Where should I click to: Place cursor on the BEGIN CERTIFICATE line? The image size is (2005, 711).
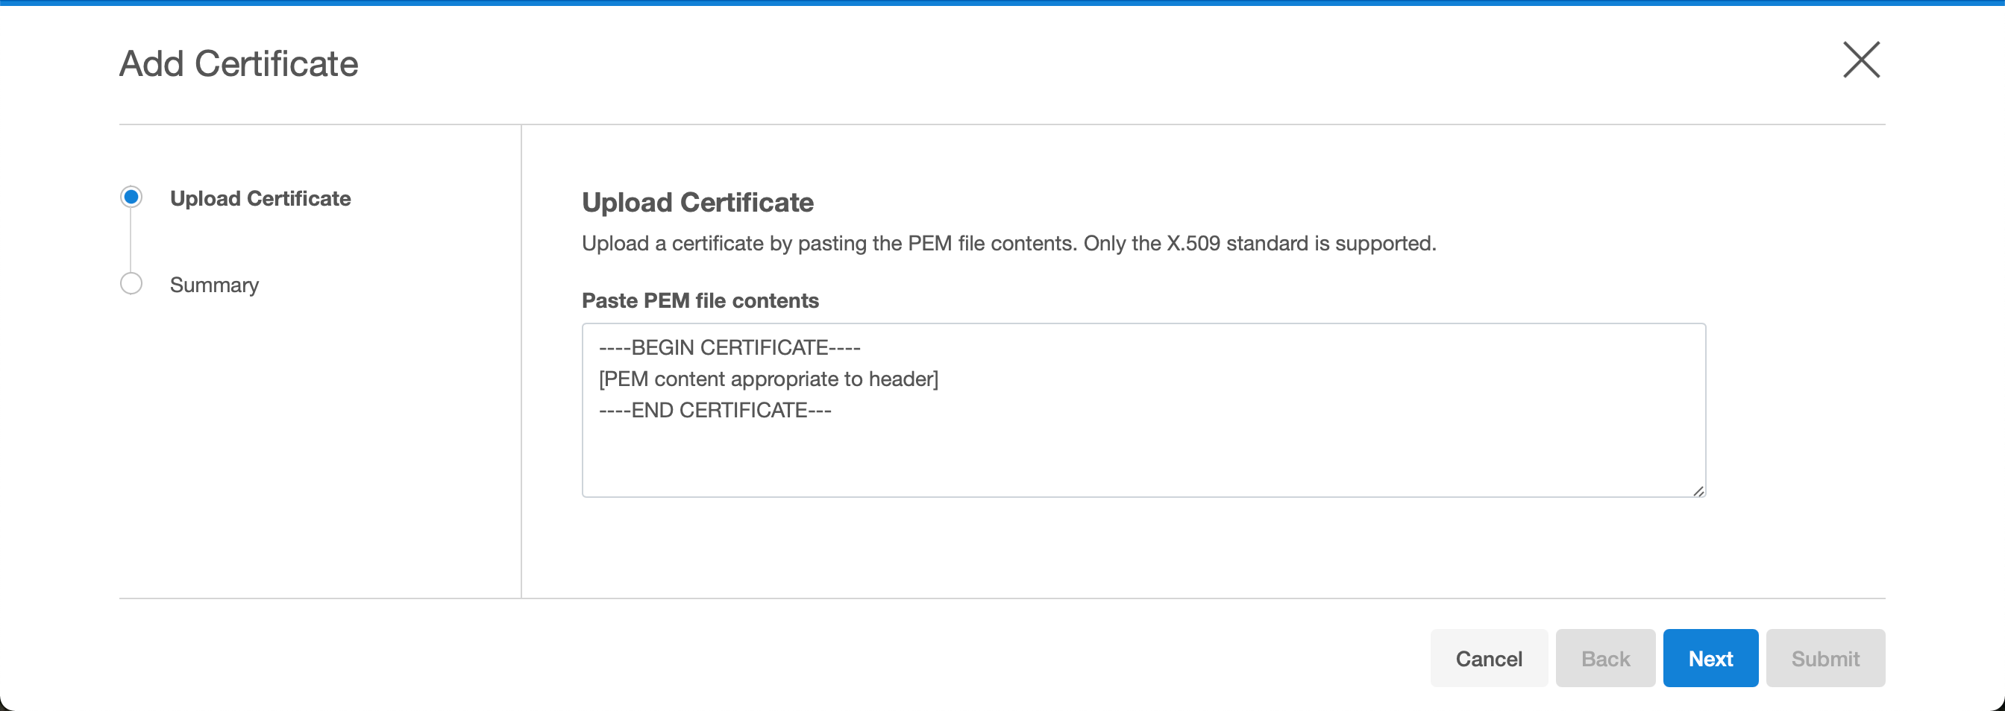click(x=729, y=348)
